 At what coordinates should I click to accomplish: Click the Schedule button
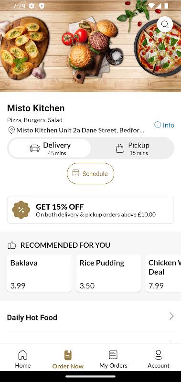click(x=90, y=173)
